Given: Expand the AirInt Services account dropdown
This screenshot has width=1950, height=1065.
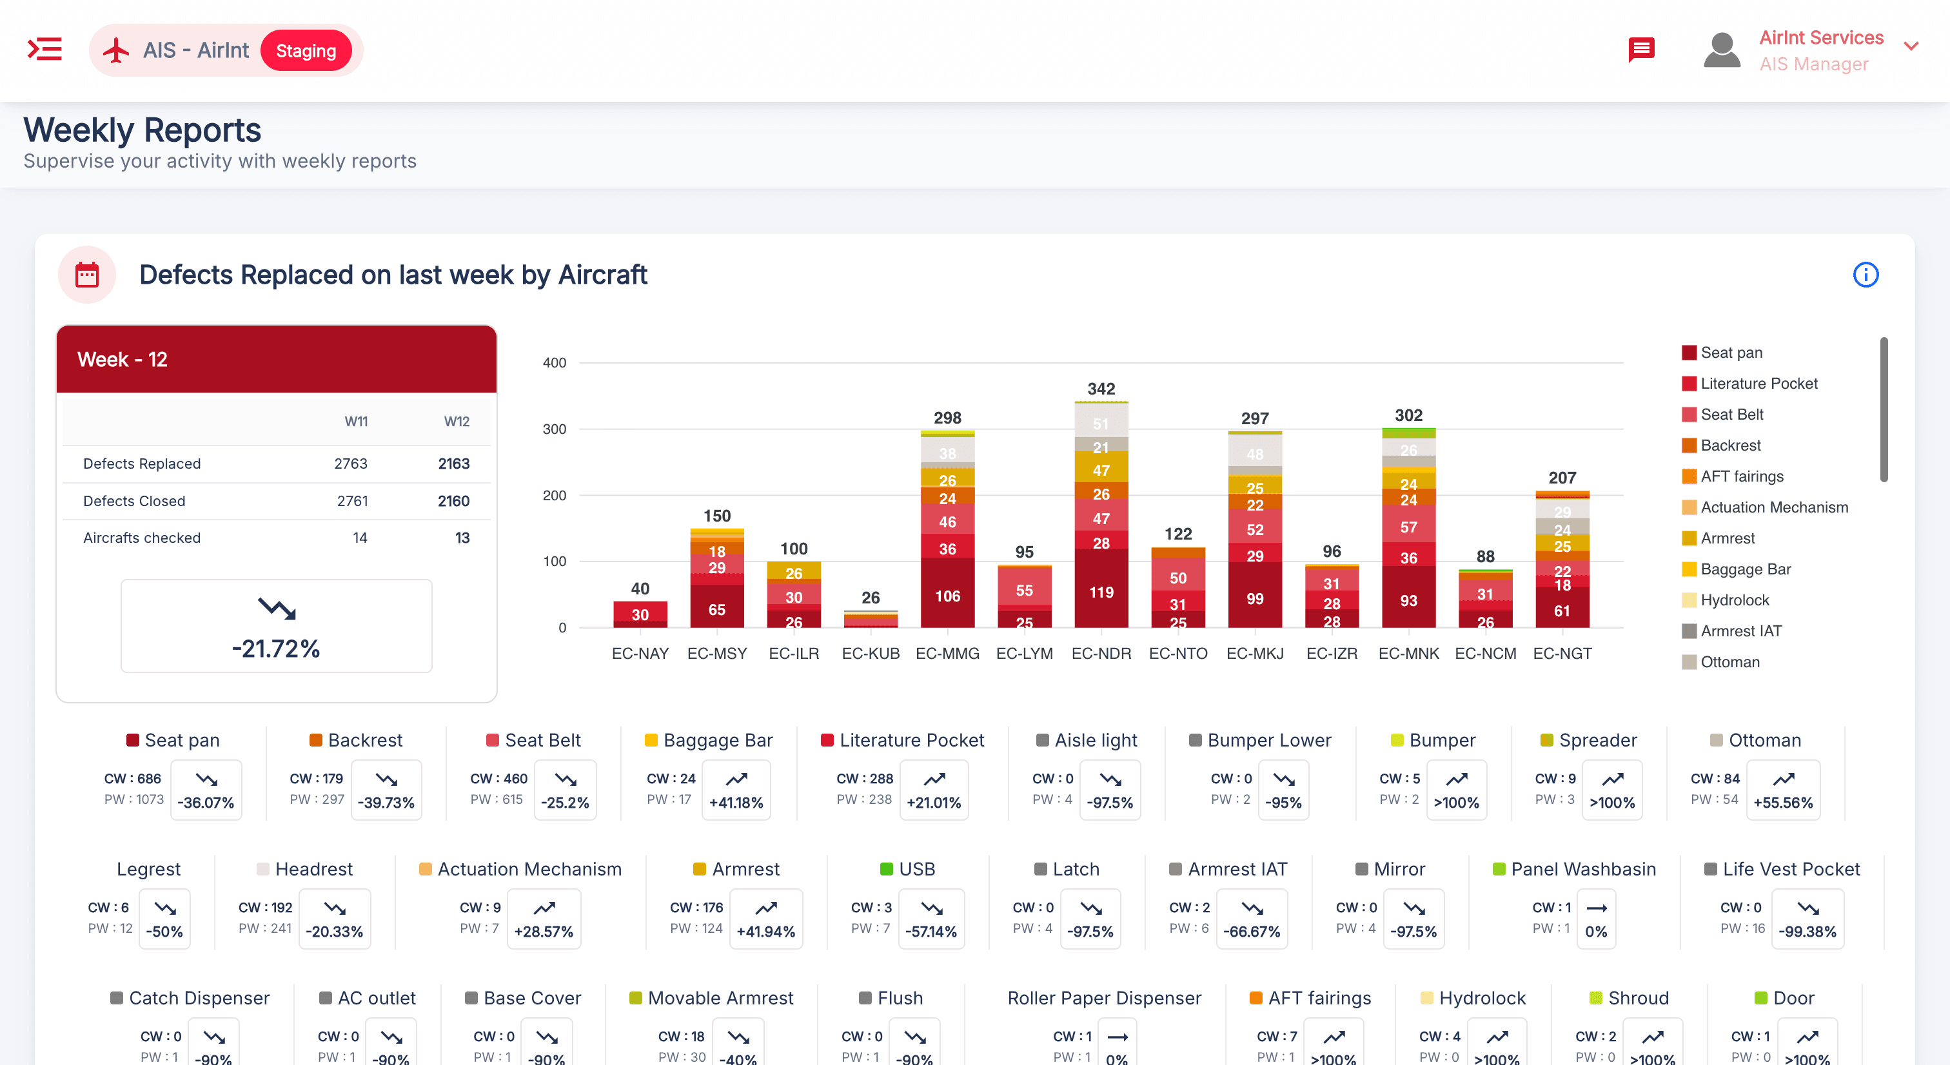Looking at the screenshot, I should click(x=1911, y=47).
